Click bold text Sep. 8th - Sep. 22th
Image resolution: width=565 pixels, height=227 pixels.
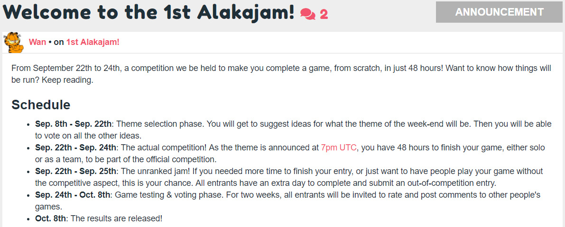74,124
